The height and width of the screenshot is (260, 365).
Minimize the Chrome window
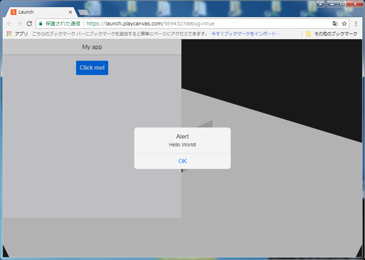pos(332,4)
